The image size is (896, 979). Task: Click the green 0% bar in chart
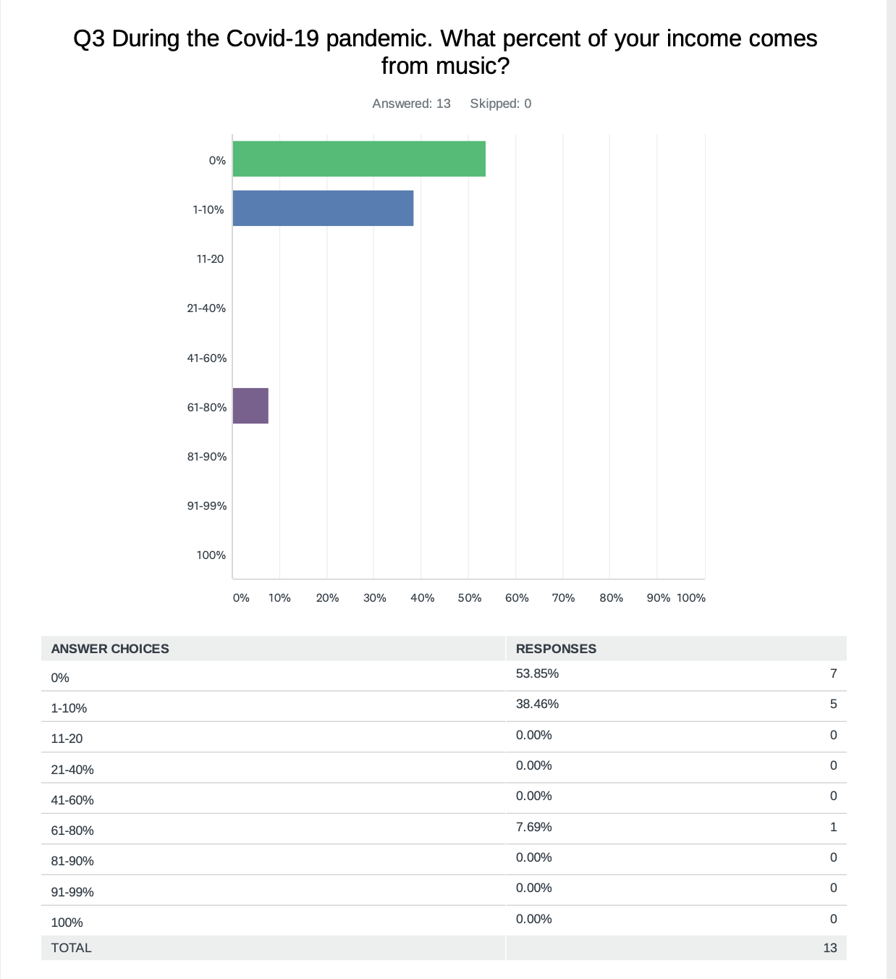[359, 159]
